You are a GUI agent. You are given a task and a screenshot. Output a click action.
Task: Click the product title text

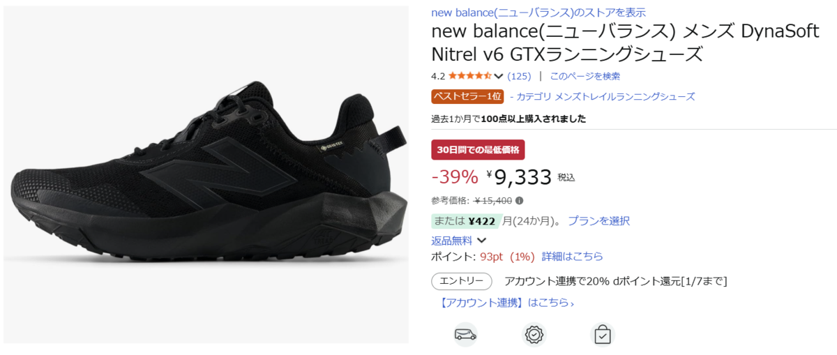click(626, 43)
